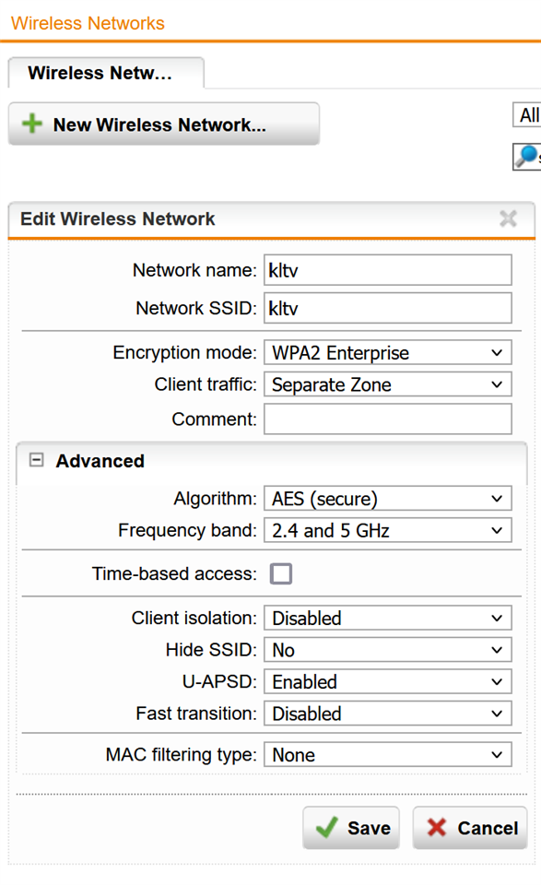This screenshot has width=541, height=885.
Task: Click into the Network name field
Action: point(388,270)
